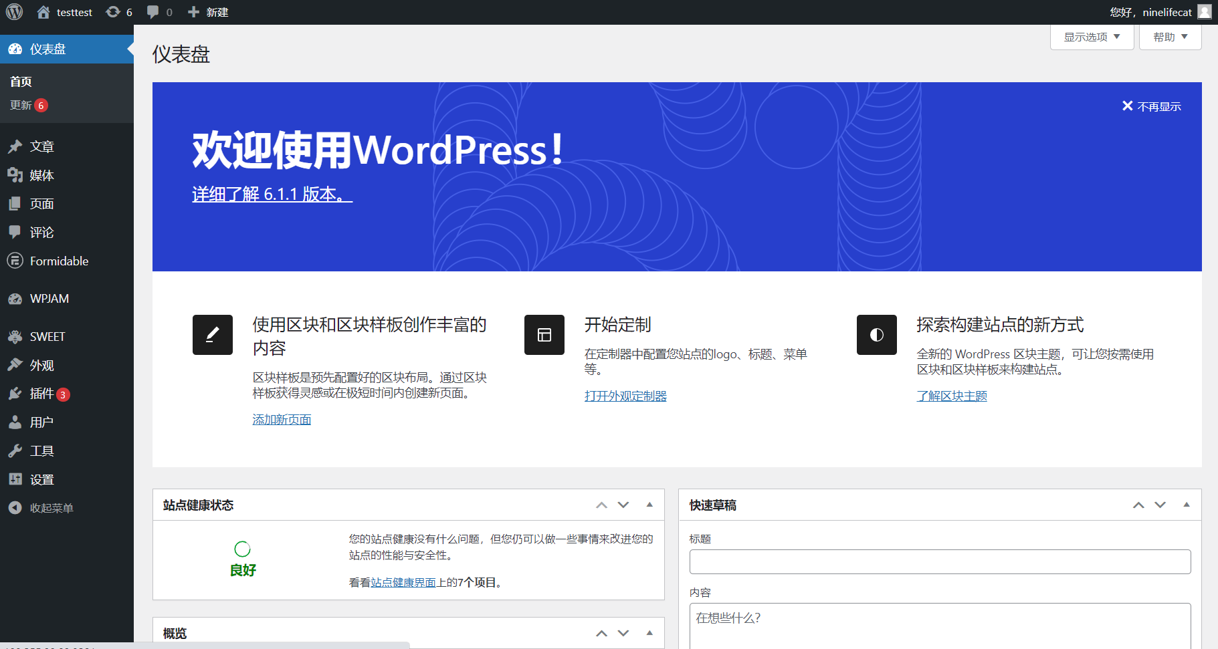Toggle Quick Draft panel collapse triangle
This screenshot has width=1218, height=649.
(x=1187, y=505)
